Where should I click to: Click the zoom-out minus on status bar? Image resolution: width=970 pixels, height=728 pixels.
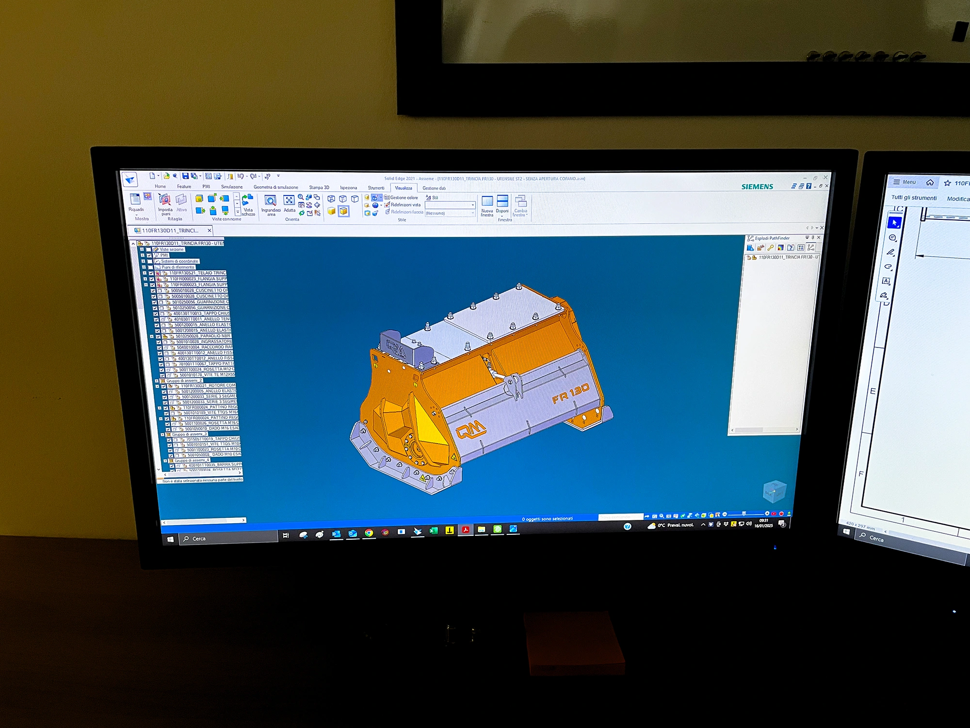tap(725, 514)
